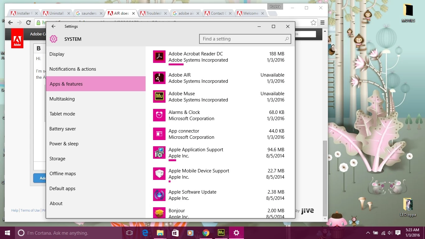Viewport: 425px width, 239px height.
Task: Open the LEO oppa desktop item
Action: click(x=408, y=207)
